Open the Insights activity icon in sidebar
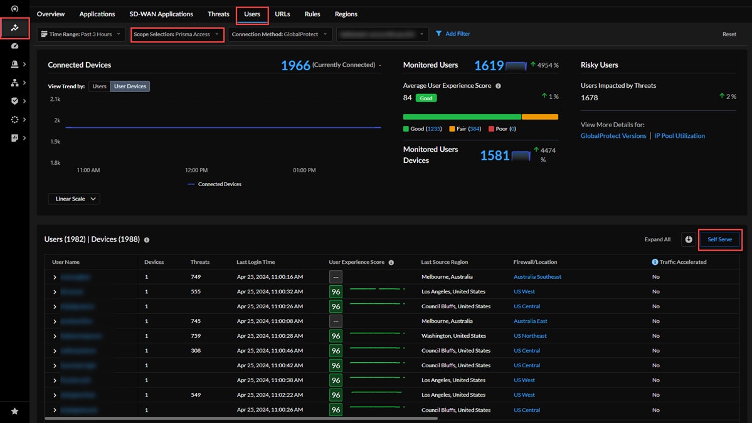This screenshot has height=423, width=752. tap(14, 28)
